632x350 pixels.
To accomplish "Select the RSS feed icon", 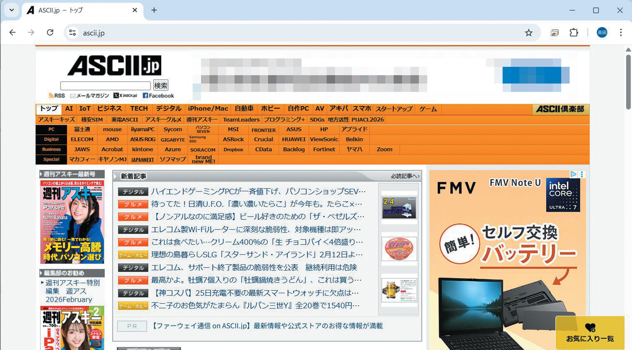I will (51, 95).
